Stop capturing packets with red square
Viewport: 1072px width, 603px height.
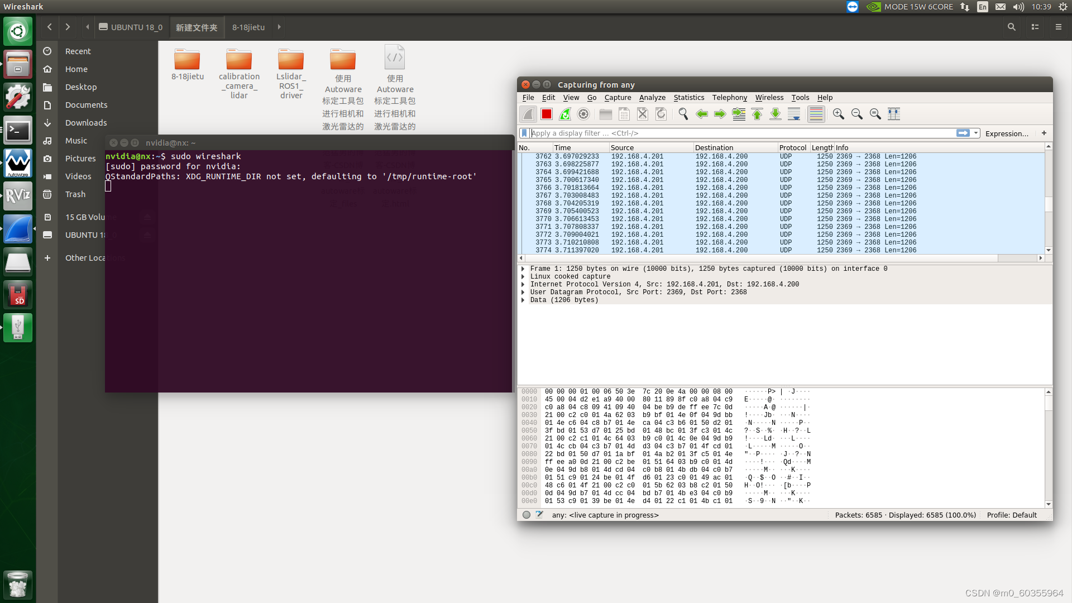pos(547,114)
